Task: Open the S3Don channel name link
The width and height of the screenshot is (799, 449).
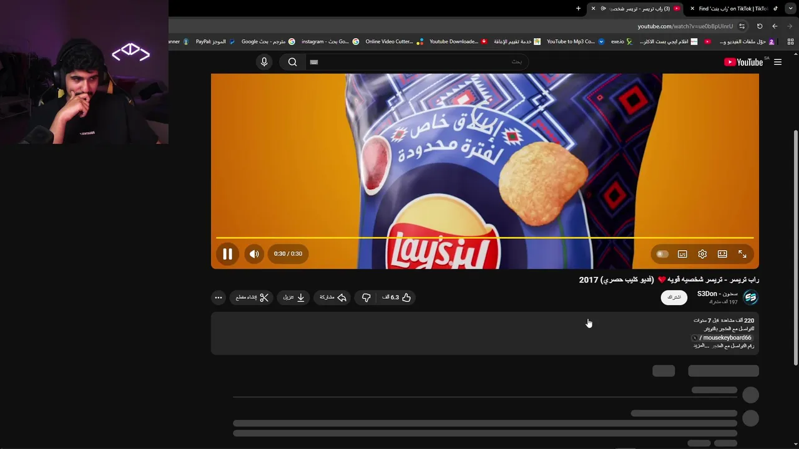Action: pyautogui.click(x=717, y=294)
